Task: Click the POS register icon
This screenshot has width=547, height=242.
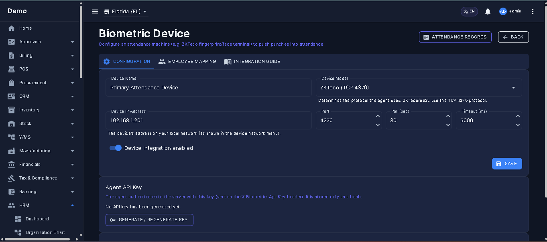Action: click(x=12, y=69)
